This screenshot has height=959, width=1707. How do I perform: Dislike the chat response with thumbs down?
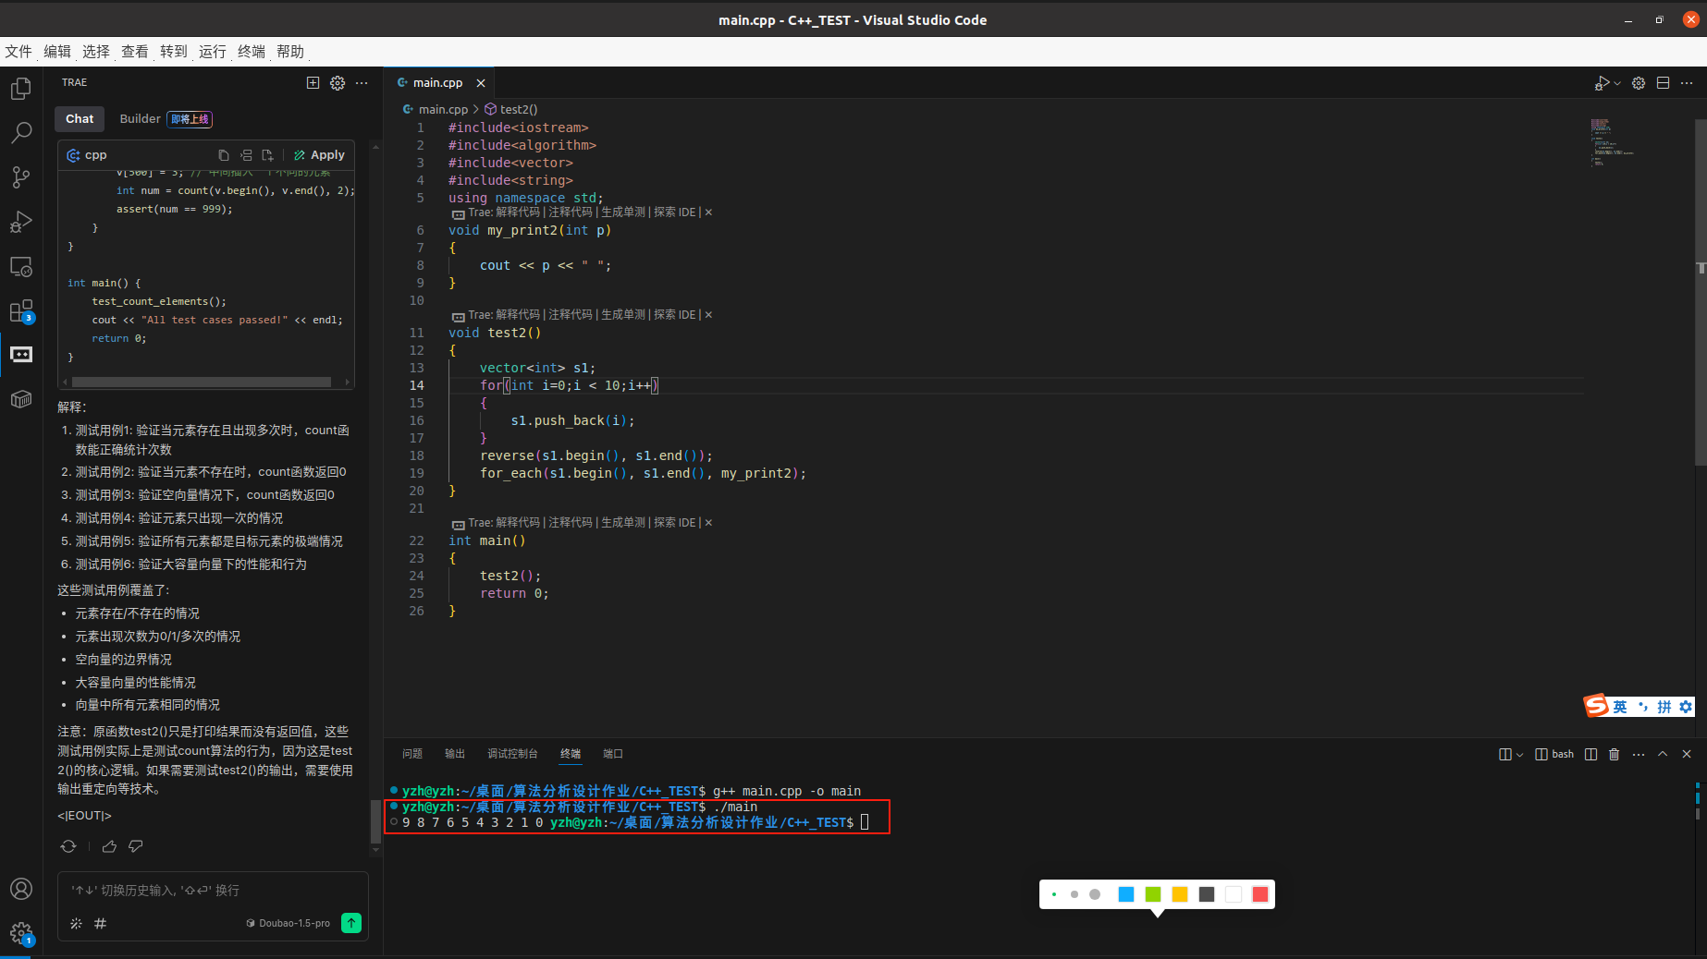coord(136,846)
